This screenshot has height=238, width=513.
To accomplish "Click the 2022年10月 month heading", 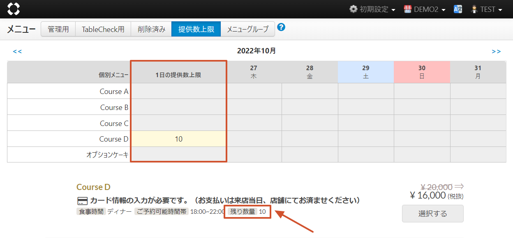I will coord(256,51).
